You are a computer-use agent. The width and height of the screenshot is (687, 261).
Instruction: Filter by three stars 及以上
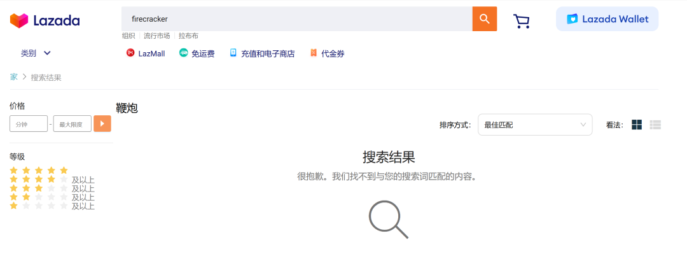click(52, 188)
